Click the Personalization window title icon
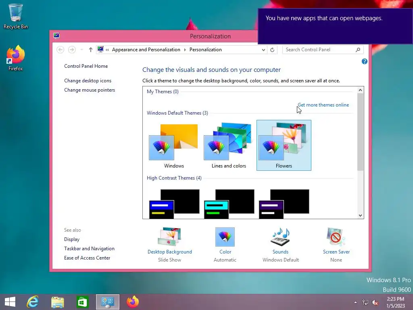The width and height of the screenshot is (413, 310). (x=56, y=36)
